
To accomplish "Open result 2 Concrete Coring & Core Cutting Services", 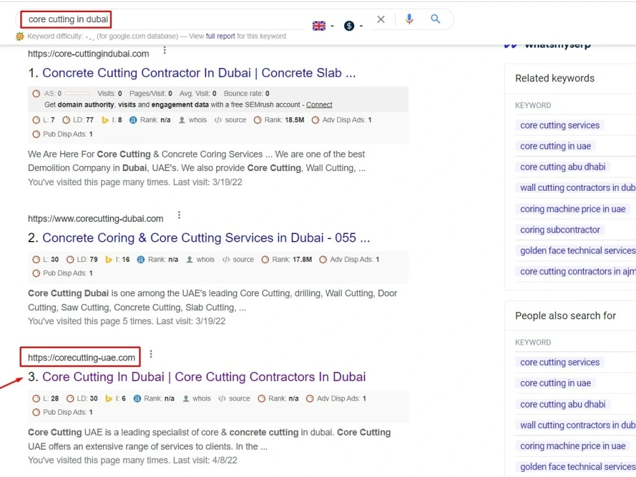I will (206, 238).
